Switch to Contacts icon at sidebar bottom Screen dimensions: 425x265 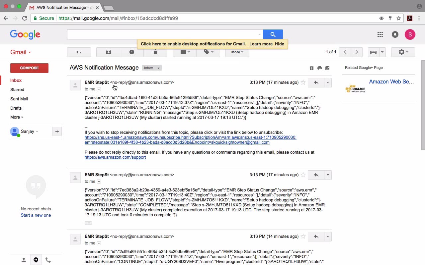pos(24,260)
